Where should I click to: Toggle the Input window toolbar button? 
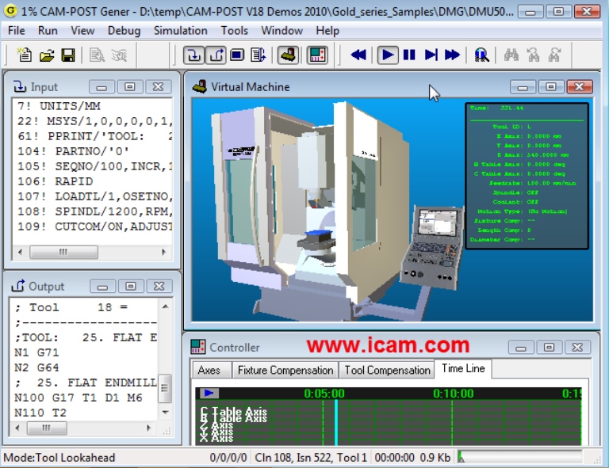tap(193, 55)
